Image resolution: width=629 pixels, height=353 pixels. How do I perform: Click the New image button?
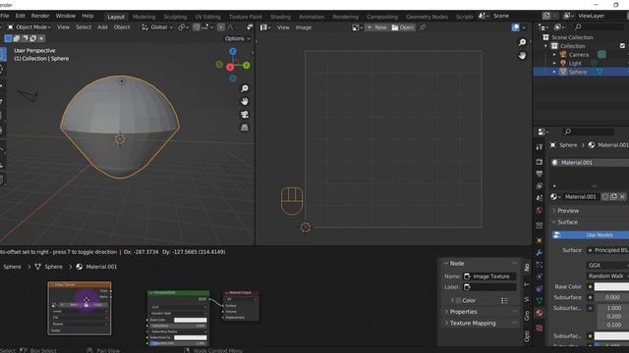(x=376, y=27)
